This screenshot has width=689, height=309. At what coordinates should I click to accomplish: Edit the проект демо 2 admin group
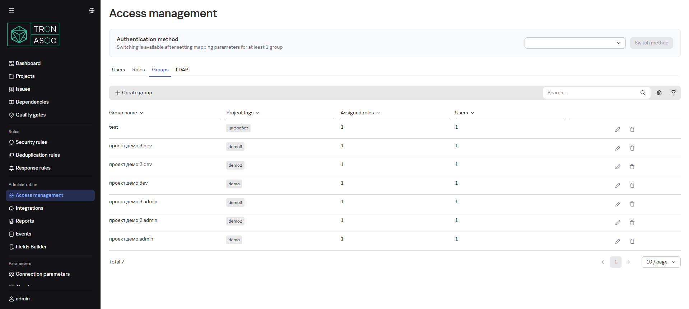(618, 223)
